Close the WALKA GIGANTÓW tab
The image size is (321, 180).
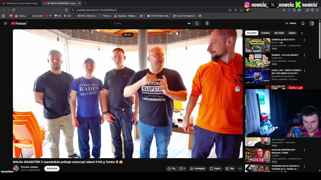click(x=79, y=3)
